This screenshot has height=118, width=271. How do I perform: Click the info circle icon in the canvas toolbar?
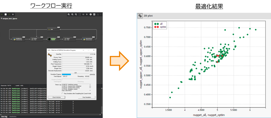[90, 14]
